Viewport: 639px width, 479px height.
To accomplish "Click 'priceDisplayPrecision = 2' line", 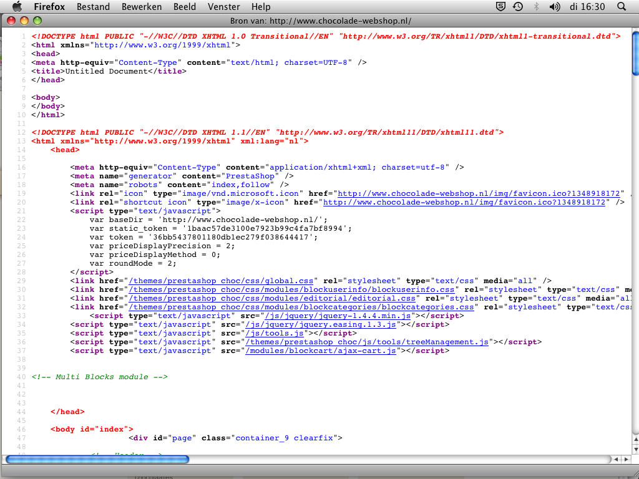I will point(162,246).
